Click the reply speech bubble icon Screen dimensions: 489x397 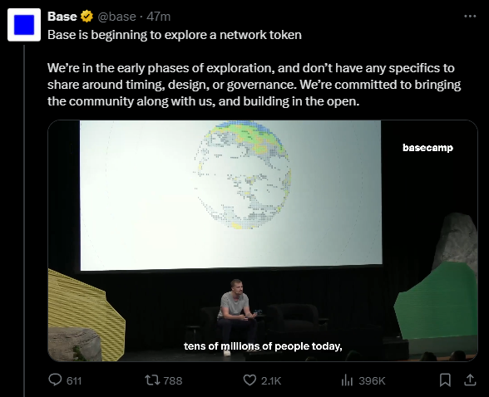click(x=55, y=380)
